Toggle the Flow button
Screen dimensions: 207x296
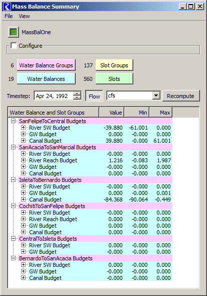pyautogui.click(x=94, y=96)
